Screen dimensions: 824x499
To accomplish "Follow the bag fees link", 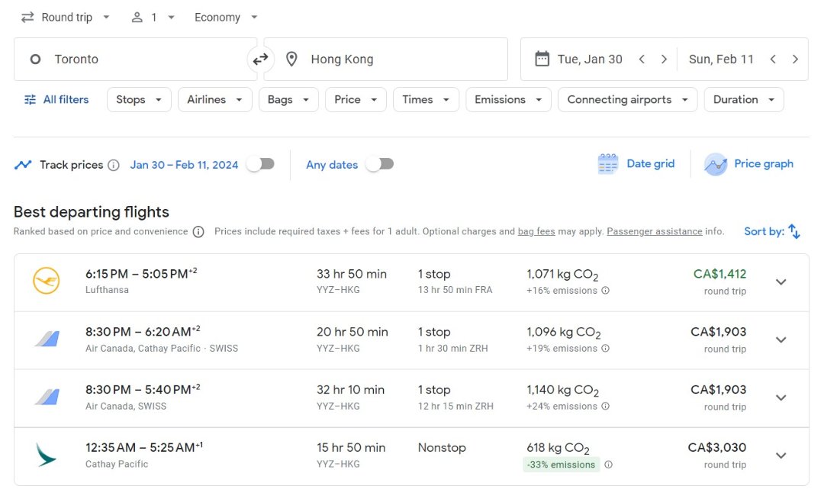I will point(536,231).
